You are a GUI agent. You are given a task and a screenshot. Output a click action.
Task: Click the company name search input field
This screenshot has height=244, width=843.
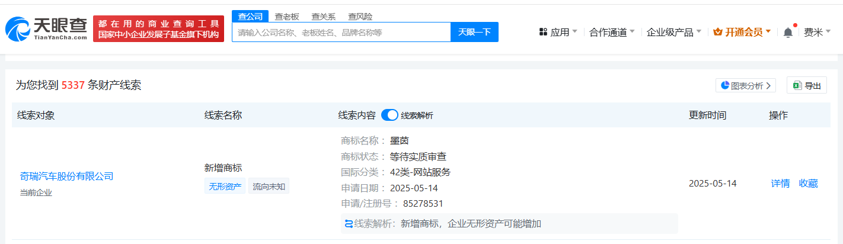click(x=341, y=32)
